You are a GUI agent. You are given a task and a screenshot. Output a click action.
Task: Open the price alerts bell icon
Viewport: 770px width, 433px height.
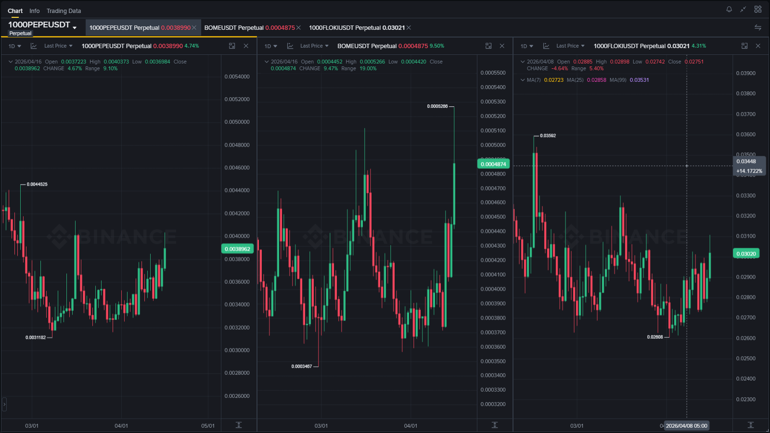tap(729, 9)
